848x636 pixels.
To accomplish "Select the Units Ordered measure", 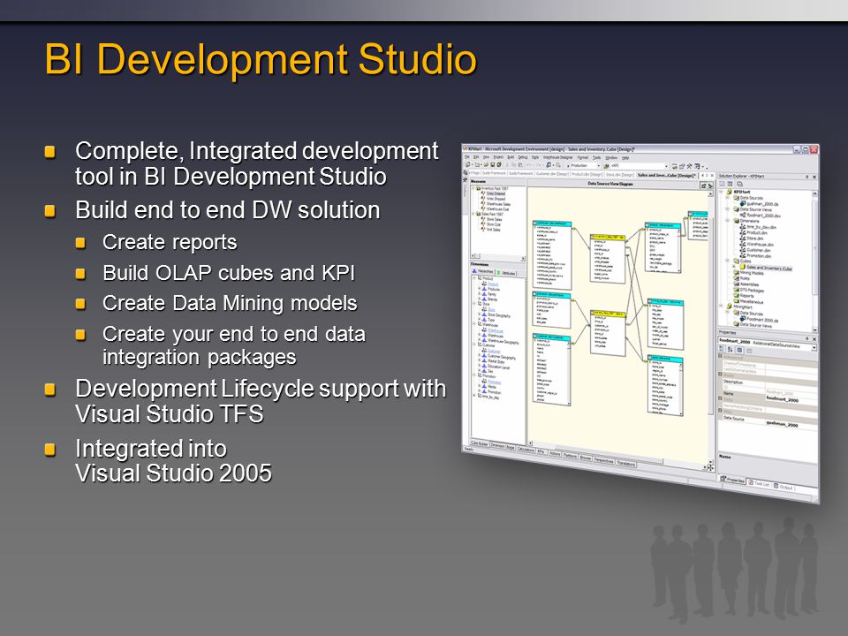I will click(496, 193).
